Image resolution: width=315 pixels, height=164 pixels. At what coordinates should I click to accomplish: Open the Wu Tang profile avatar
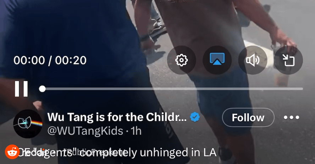coord(28,124)
